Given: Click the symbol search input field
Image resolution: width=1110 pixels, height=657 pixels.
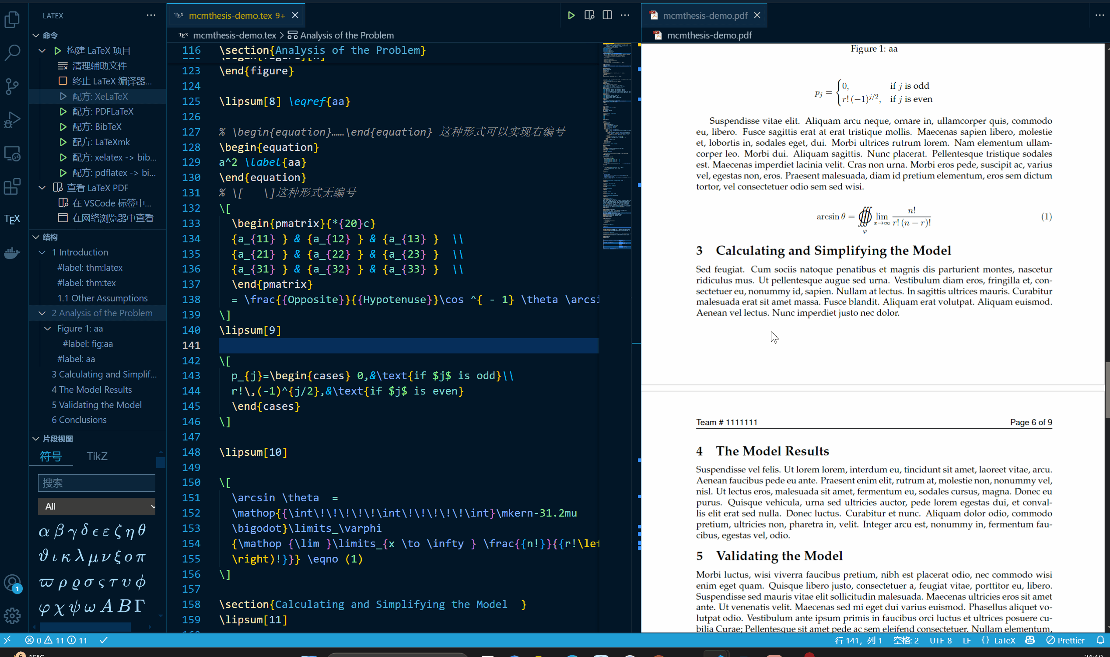Looking at the screenshot, I should coord(97,482).
